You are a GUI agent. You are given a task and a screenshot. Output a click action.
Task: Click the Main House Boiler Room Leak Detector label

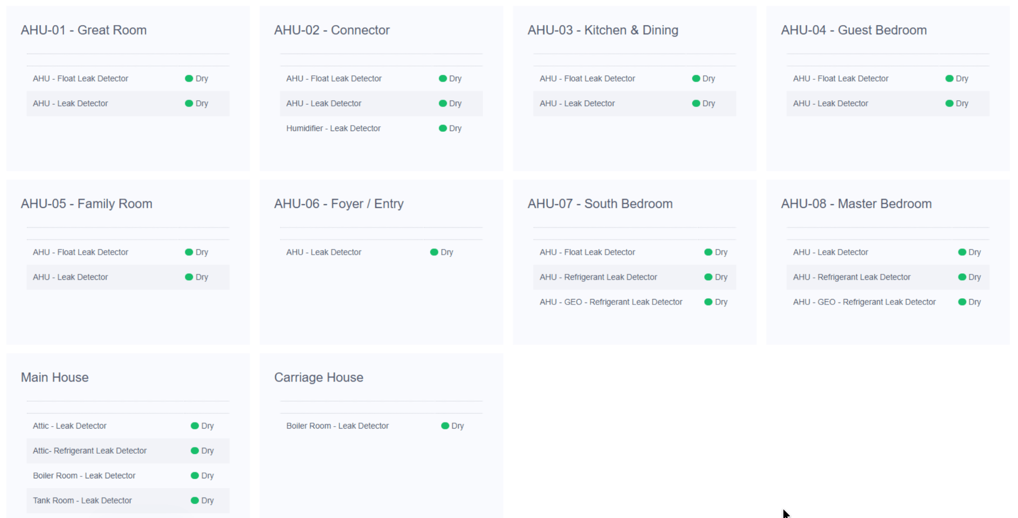click(x=84, y=475)
